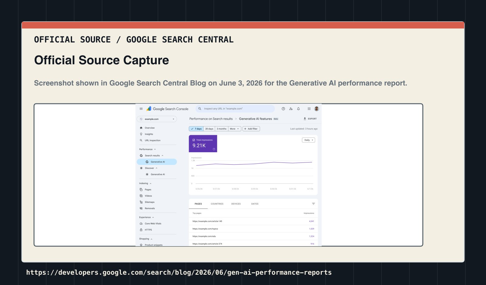Open the More date range dropdown
486x285 pixels.
pos(234,129)
